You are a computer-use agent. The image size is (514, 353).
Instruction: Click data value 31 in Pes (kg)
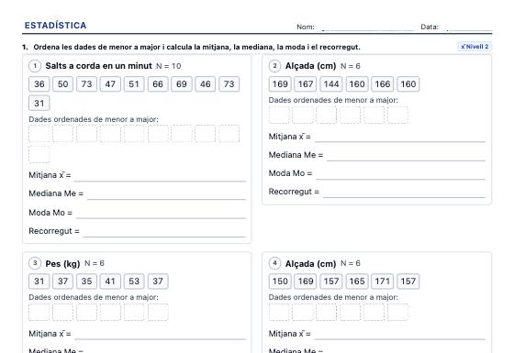(x=39, y=281)
